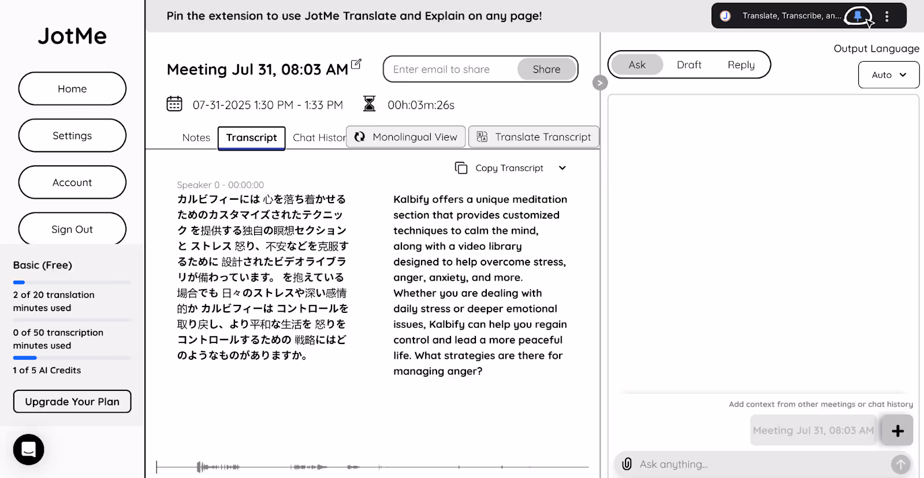924x478 pixels.
Task: Send message with up arrow button
Action: pos(900,464)
